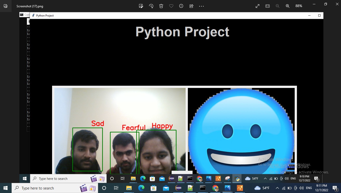
Task: Expand hidden icons in the system tray
Action: tap(277, 188)
